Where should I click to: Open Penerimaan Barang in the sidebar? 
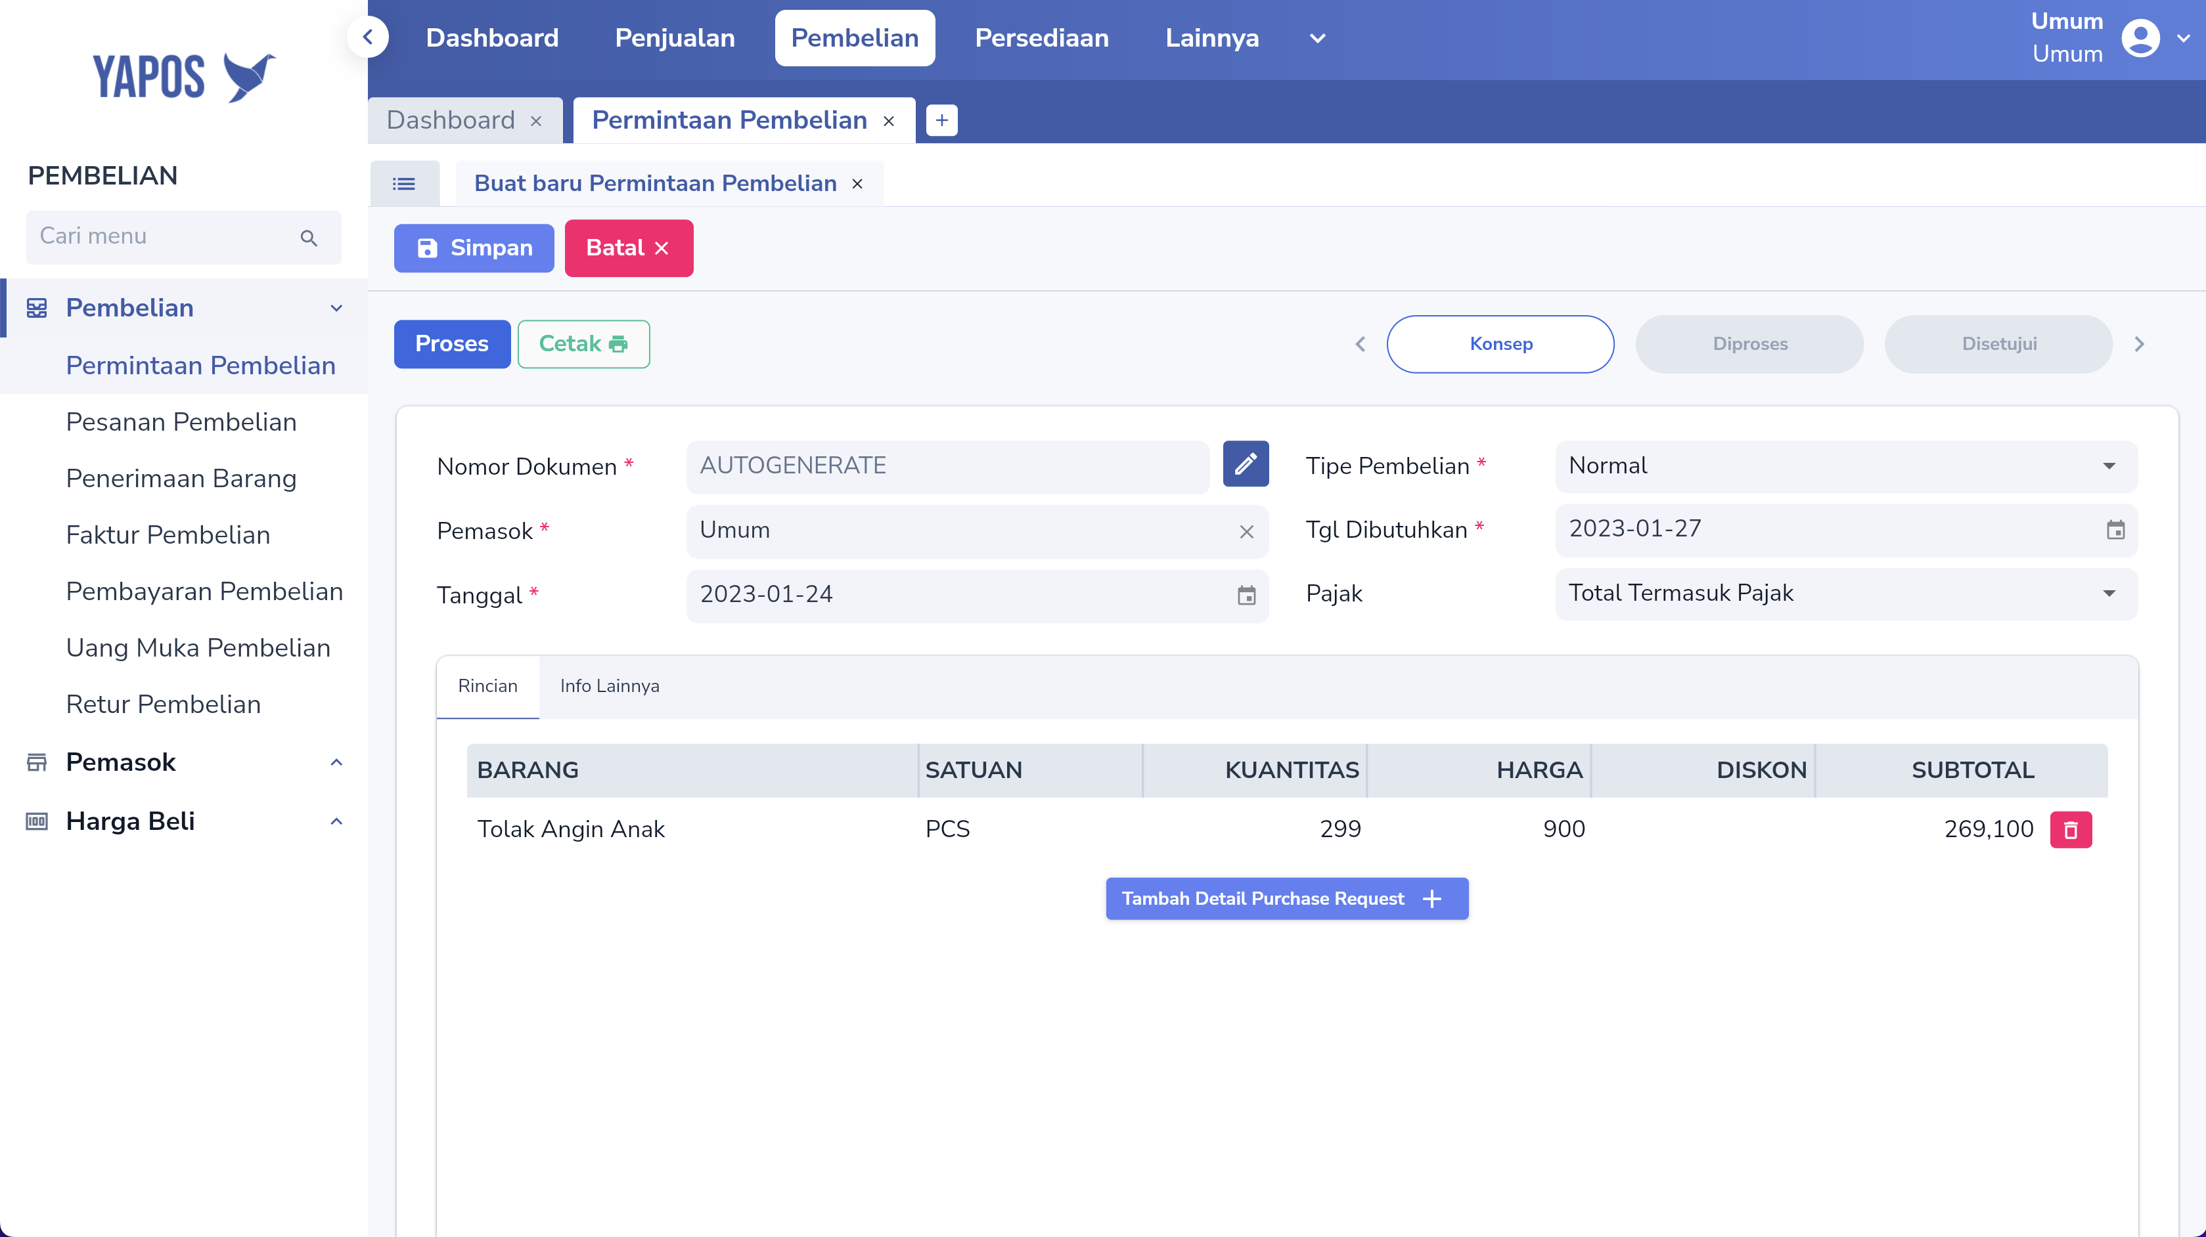pos(181,479)
